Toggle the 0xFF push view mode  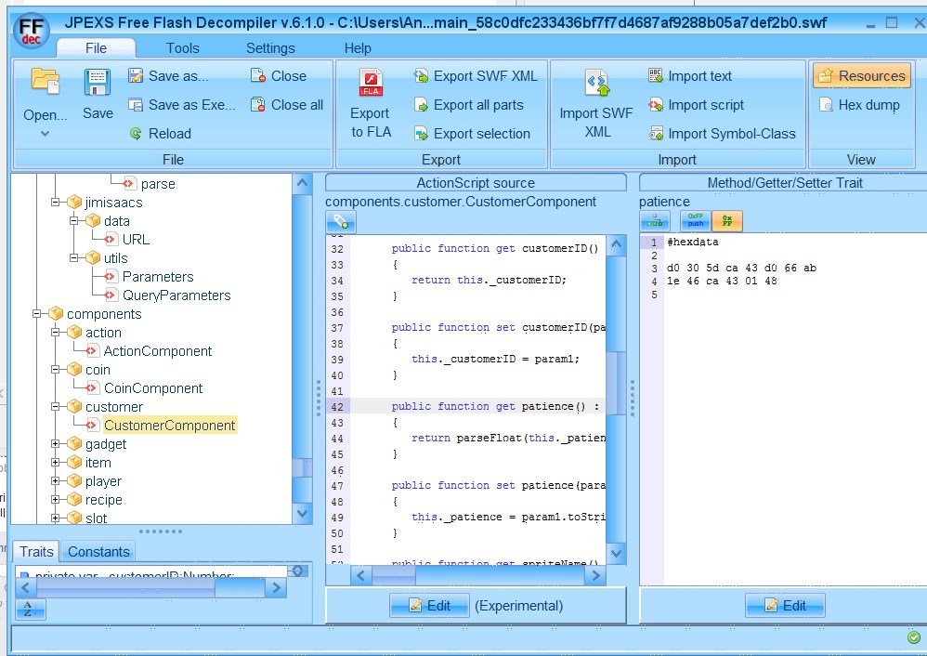[x=695, y=222]
